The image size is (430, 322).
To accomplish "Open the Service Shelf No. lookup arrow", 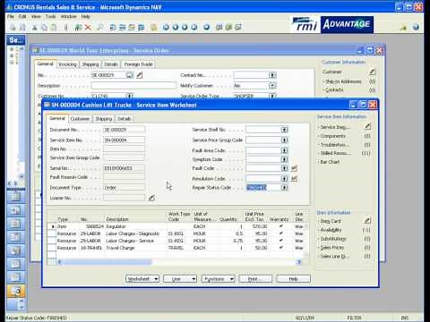I will pyautogui.click(x=285, y=130).
